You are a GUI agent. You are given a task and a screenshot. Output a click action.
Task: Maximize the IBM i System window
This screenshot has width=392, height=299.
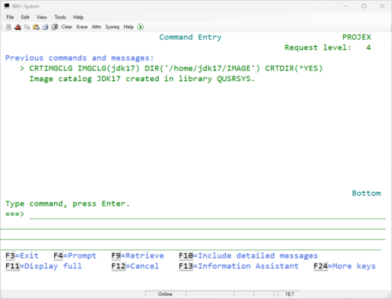coord(364,6)
